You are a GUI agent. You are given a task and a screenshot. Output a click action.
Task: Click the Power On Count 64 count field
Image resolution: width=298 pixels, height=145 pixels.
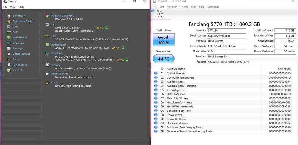coord(285,46)
